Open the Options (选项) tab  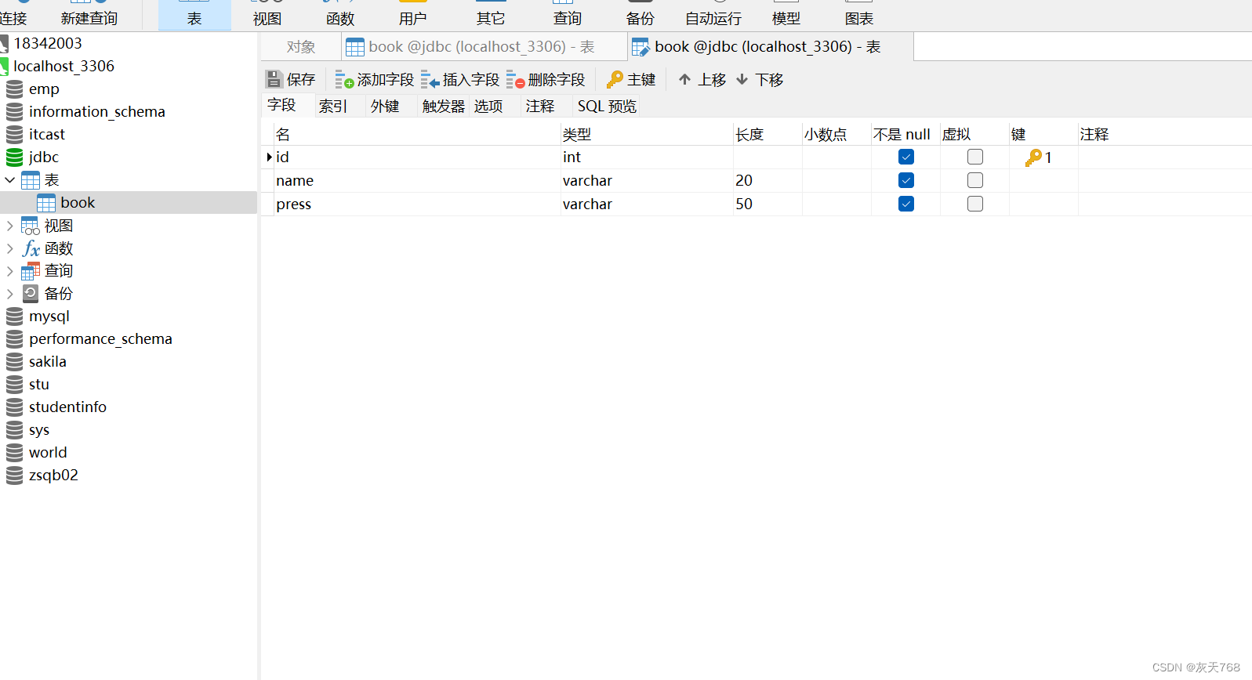(488, 106)
